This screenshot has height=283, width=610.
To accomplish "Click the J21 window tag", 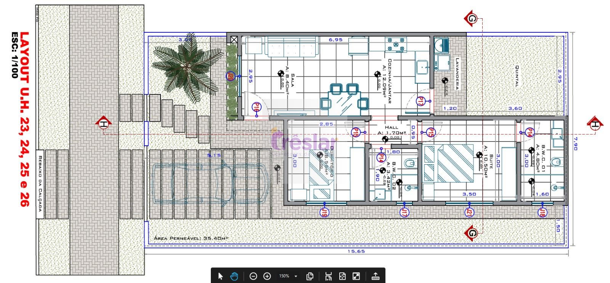I will [469, 213].
